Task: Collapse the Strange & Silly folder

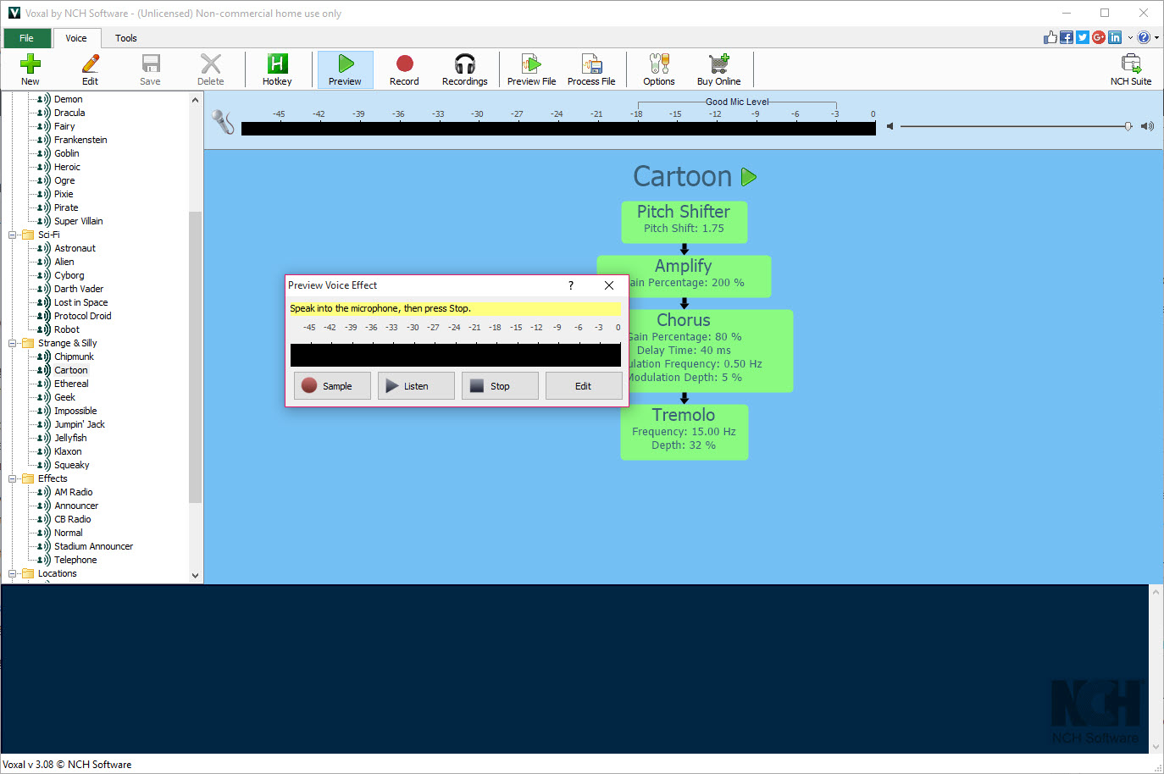Action: point(13,343)
